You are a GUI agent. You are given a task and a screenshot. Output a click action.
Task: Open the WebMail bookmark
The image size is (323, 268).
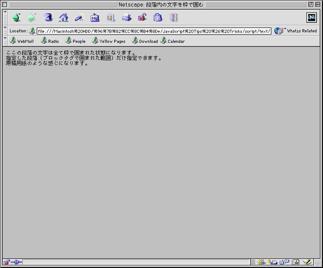[x=21, y=41]
